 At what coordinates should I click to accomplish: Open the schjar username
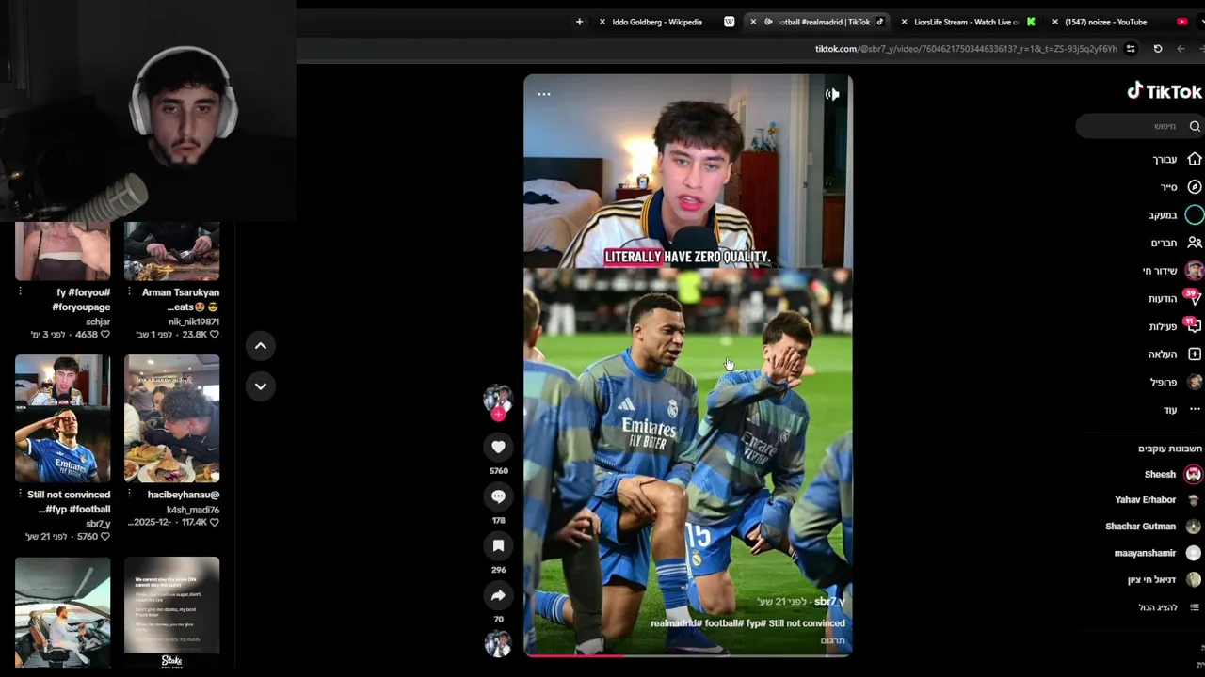98,322
